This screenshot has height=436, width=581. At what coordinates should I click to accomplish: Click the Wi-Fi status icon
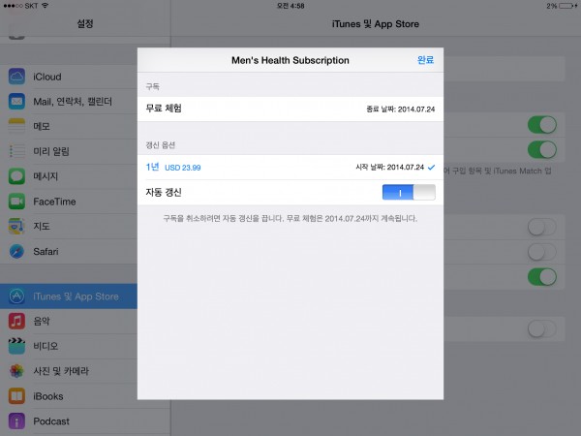(x=45, y=6)
